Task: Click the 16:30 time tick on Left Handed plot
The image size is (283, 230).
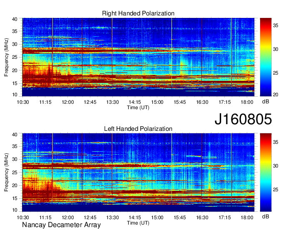Action: tap(202, 217)
